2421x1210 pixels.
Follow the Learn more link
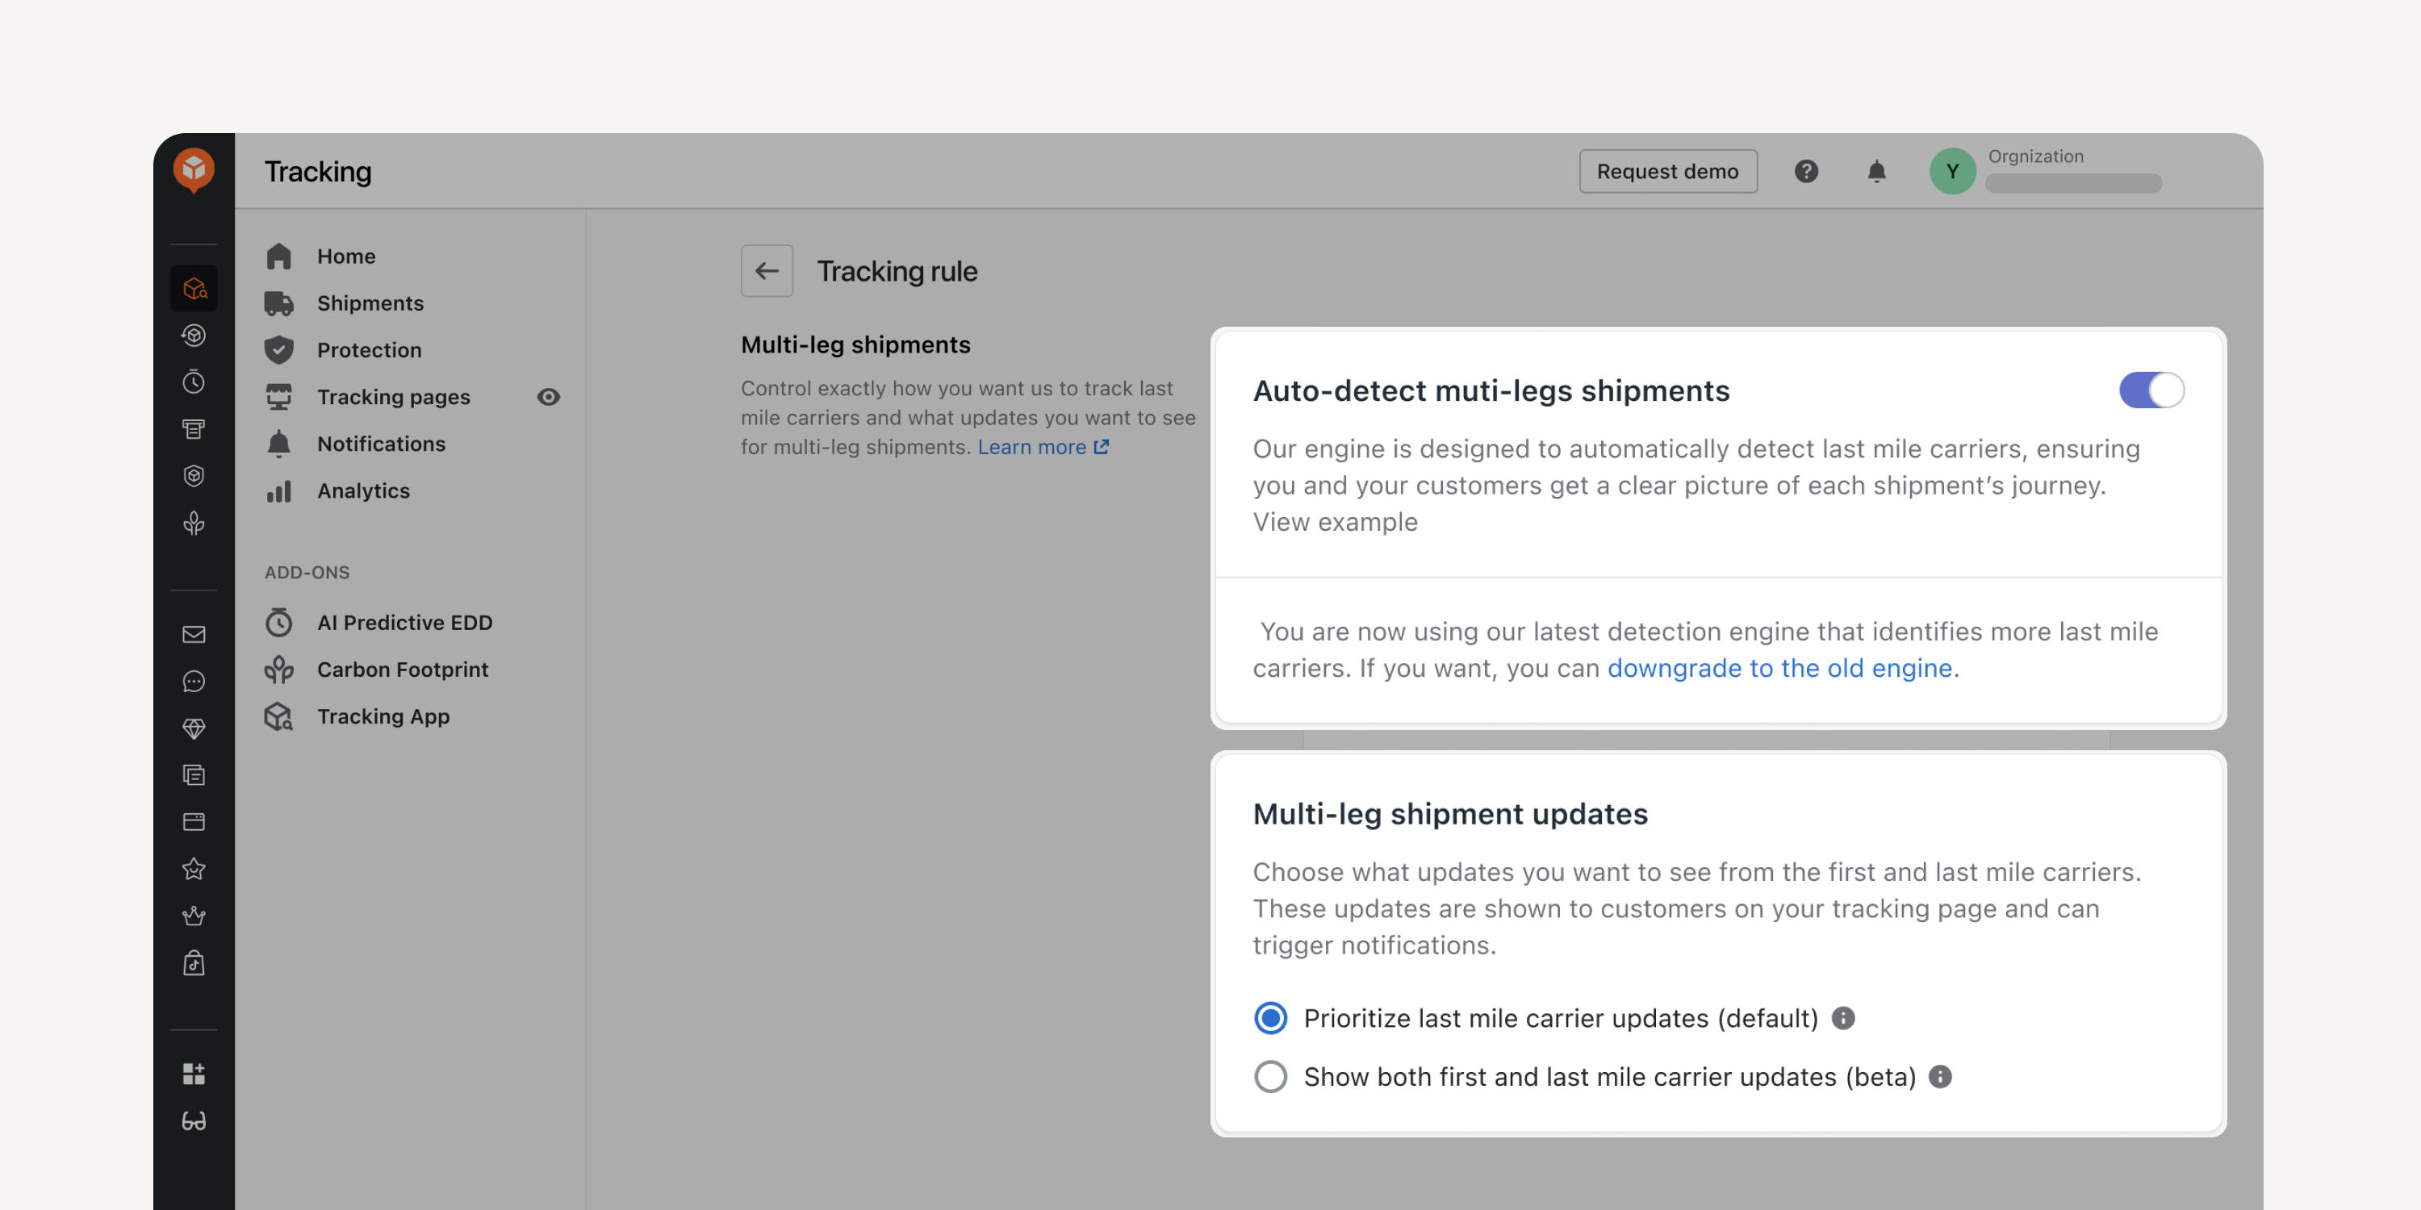tap(1043, 447)
